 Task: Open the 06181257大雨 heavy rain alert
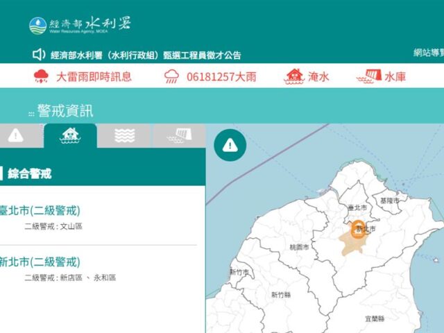(x=221, y=77)
